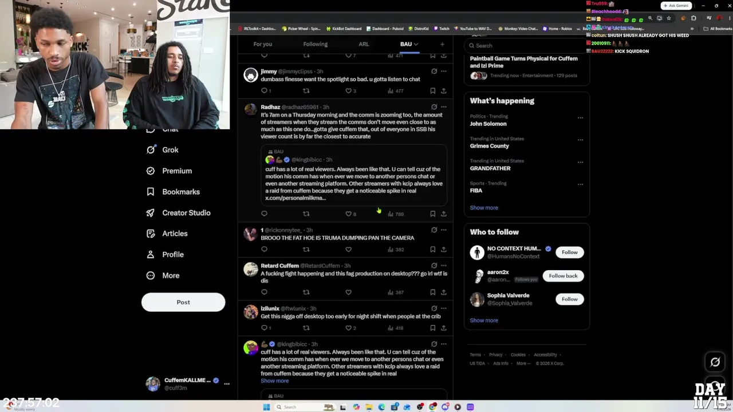
Task: Bookmark jimmy's tweet
Action: [x=432, y=90]
